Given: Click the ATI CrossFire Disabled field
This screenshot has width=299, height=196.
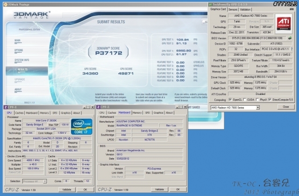Looking at the screenshot, I should point(260,94).
